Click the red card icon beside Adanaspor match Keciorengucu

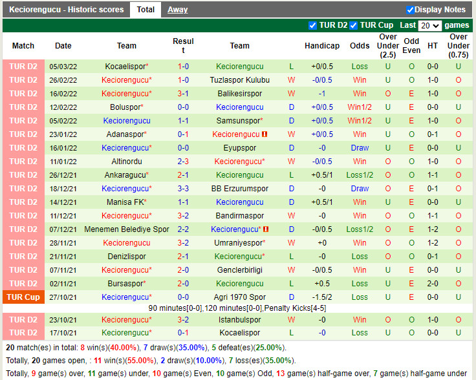click(265, 134)
